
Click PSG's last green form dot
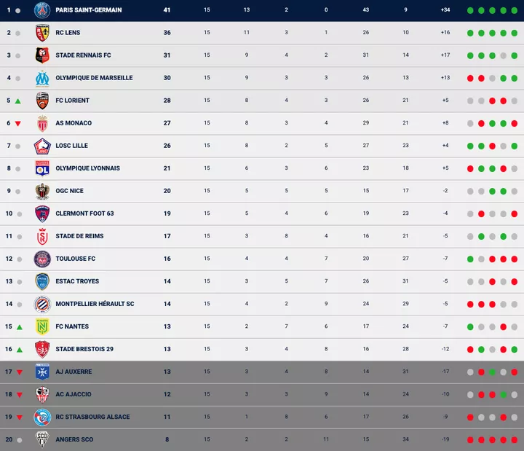(x=514, y=10)
